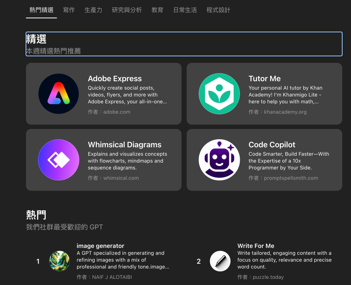Click the 作者：puzzle.today author text
This screenshot has width=351, height=285.
point(260,277)
